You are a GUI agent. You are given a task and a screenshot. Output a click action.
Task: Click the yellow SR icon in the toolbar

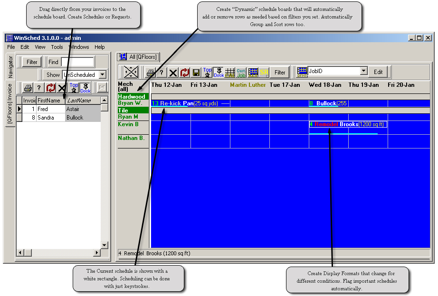[264, 73]
